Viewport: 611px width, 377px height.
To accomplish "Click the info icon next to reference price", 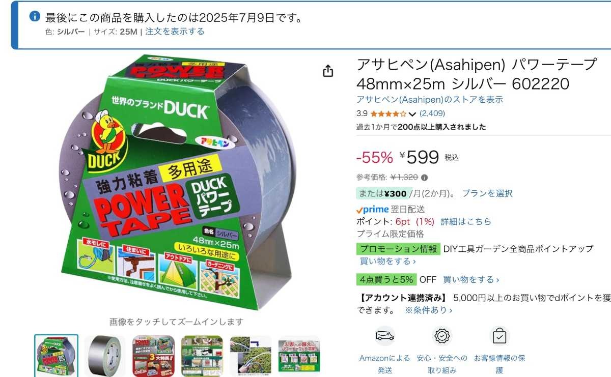I will click(x=425, y=178).
